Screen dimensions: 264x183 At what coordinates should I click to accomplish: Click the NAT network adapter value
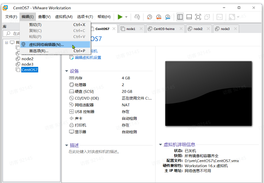tap(125, 105)
